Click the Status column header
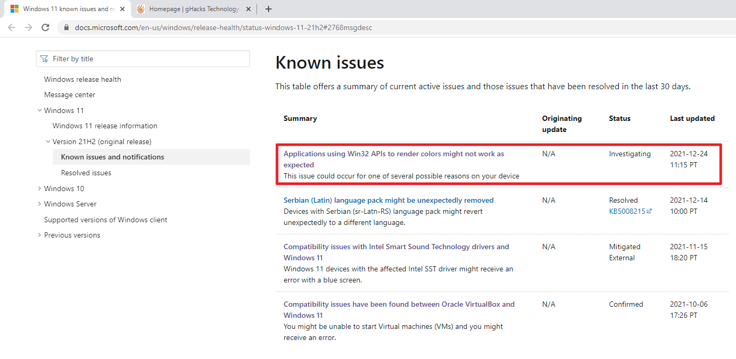The height and width of the screenshot is (359, 736). (x=619, y=118)
